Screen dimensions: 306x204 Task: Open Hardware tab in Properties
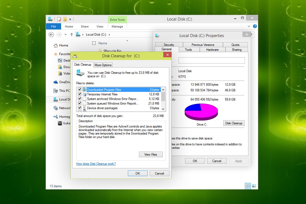pos(212,49)
